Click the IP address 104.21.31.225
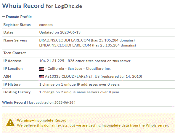This screenshot has width=175, height=136. point(52,61)
